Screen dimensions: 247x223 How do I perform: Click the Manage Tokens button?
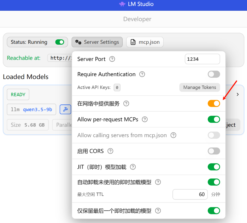click(x=199, y=87)
